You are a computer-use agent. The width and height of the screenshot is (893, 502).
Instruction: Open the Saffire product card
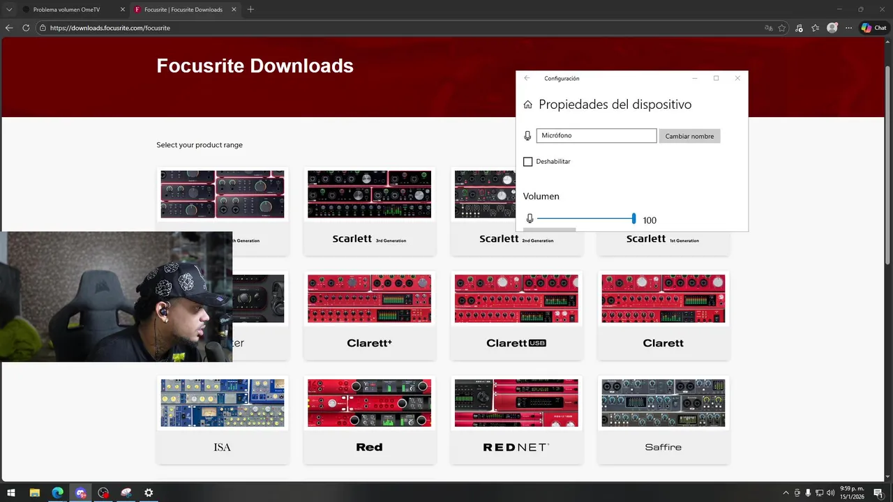(663, 420)
